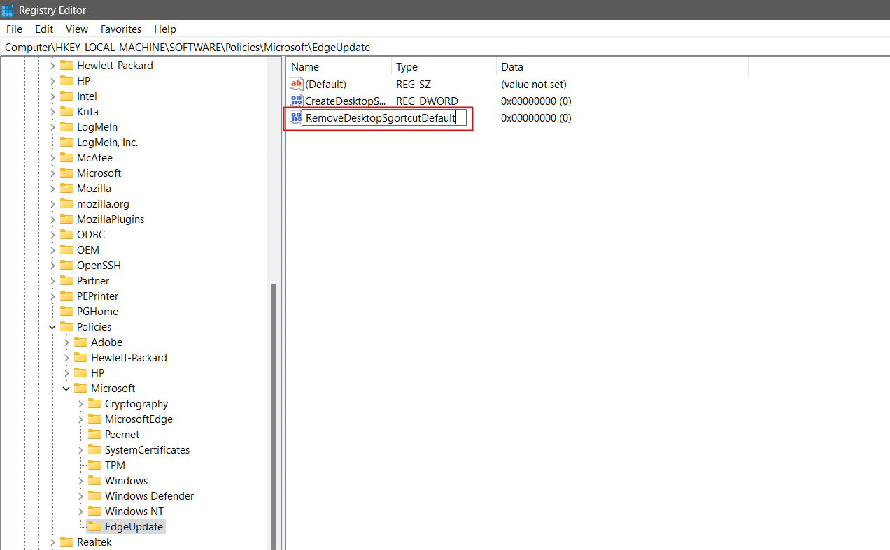890x550 pixels.
Task: Click the Cryptography folder icon
Action: (94, 403)
